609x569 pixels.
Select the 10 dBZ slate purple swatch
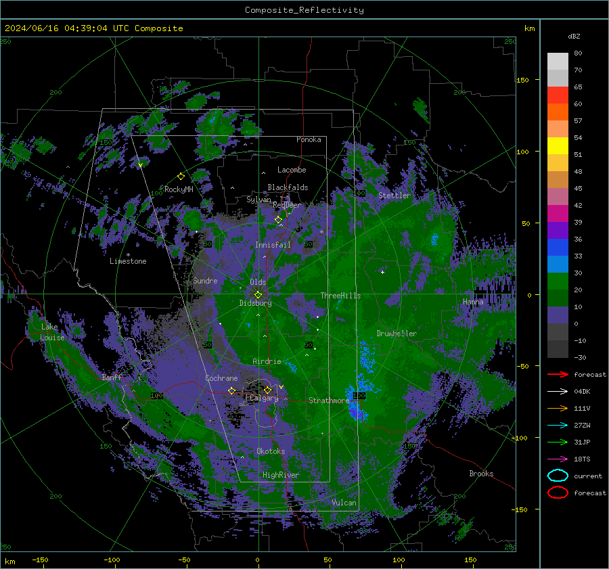[558, 315]
